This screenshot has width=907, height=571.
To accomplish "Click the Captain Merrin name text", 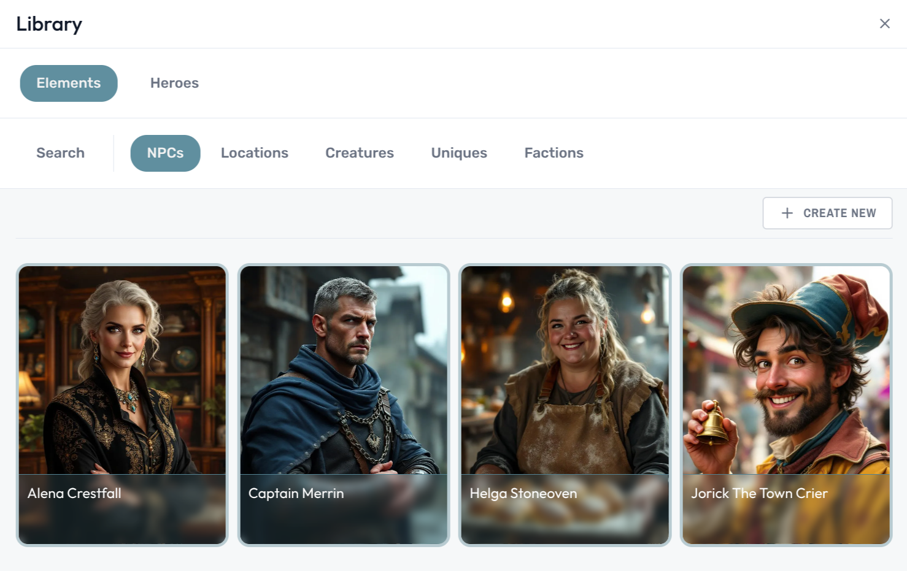I will pos(296,493).
